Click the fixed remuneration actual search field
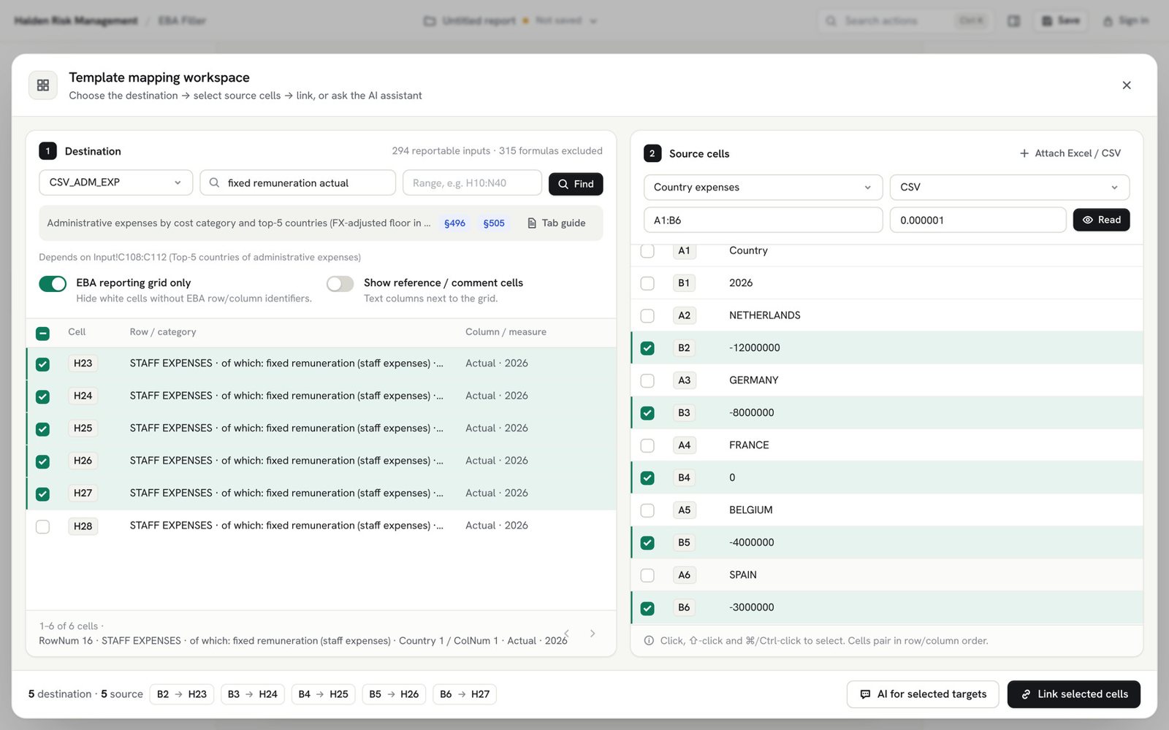Viewport: 1169px width, 730px height. tap(297, 182)
